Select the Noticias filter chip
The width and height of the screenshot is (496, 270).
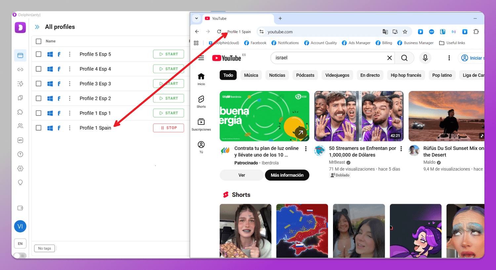point(277,75)
